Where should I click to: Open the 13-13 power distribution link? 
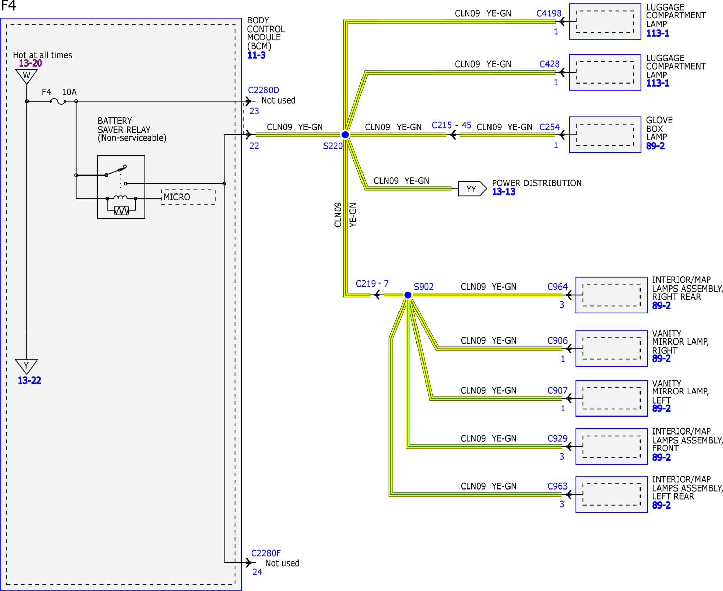[x=503, y=192]
